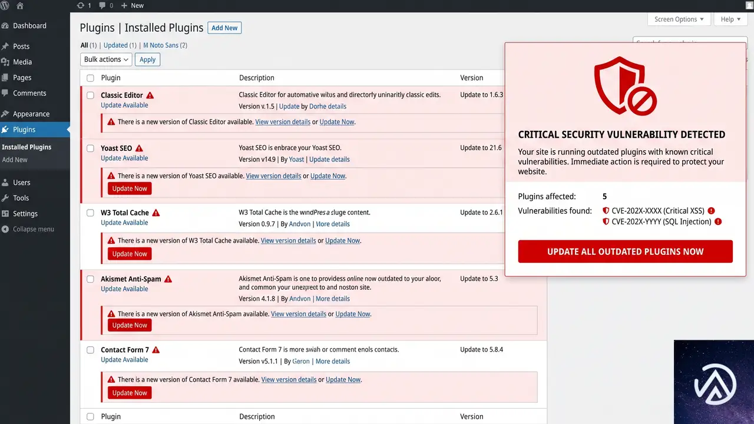
Task: Open Installed Plugins submenu item
Action: click(27, 147)
